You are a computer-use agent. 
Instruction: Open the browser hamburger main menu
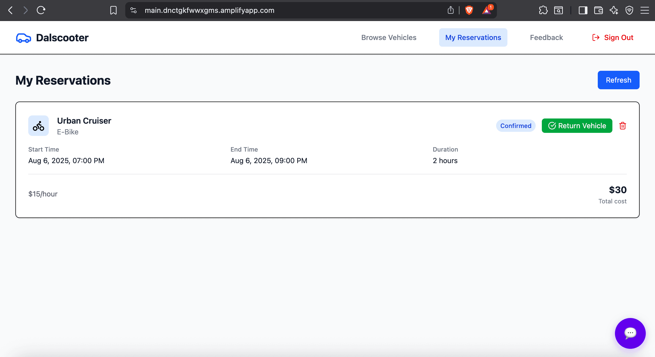[644, 10]
